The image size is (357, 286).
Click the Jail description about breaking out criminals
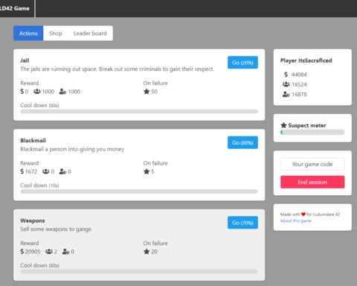(118, 69)
